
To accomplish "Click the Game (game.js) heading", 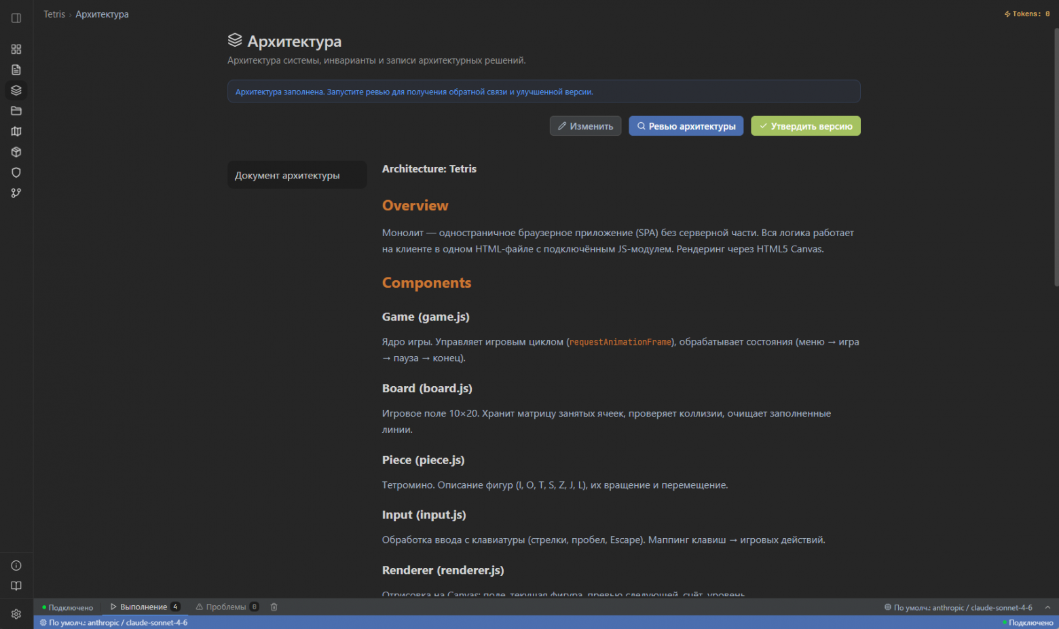I will click(426, 317).
